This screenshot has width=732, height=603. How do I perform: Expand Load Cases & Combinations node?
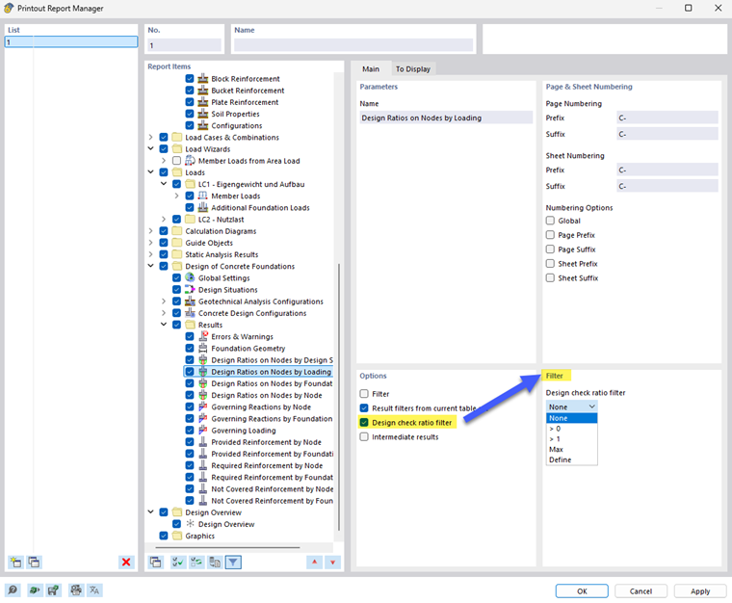pos(150,137)
